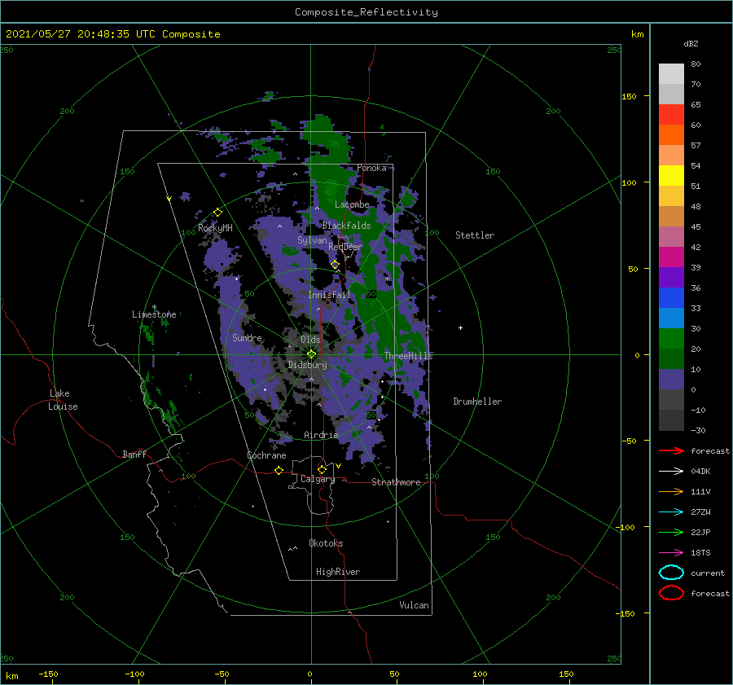Click the orange swatch between 60 and 57 dBZ
This screenshot has height=685, width=733.
click(671, 134)
